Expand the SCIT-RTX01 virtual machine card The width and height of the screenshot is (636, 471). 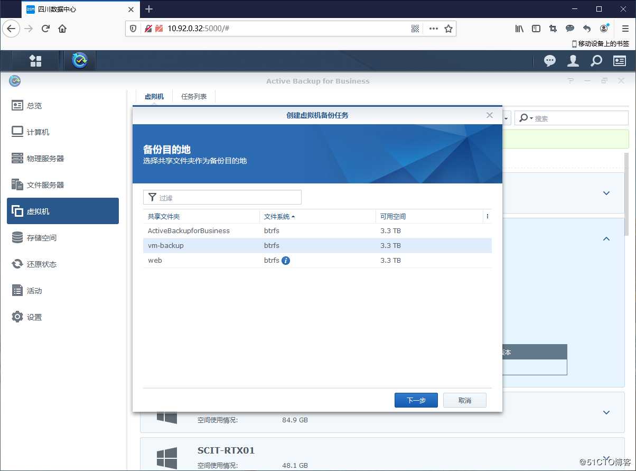point(606,458)
